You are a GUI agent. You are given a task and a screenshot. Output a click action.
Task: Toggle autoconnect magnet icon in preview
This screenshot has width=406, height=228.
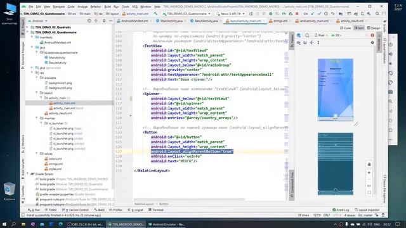[x=305, y=42]
